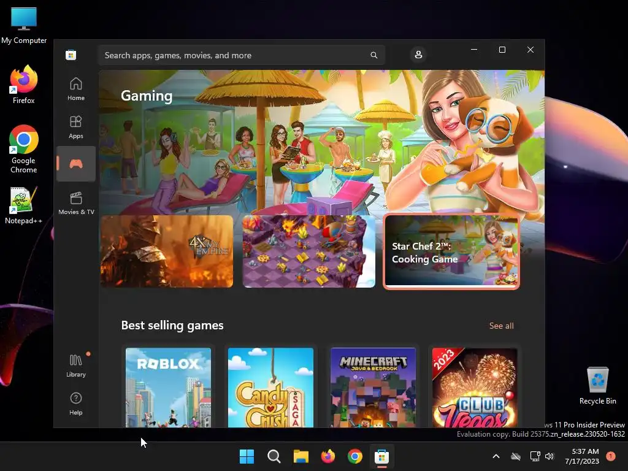Viewport: 628px width, 471px height.
Task: Open network status tray icon
Action: pyautogui.click(x=535, y=456)
